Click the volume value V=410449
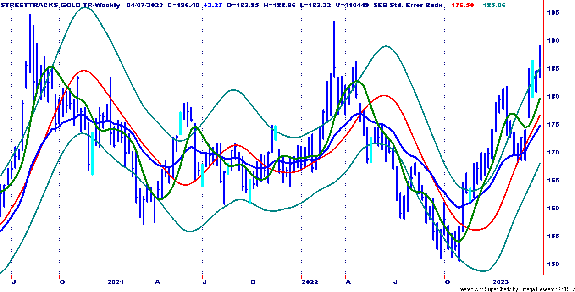The height and width of the screenshot is (292, 575). pyautogui.click(x=351, y=5)
